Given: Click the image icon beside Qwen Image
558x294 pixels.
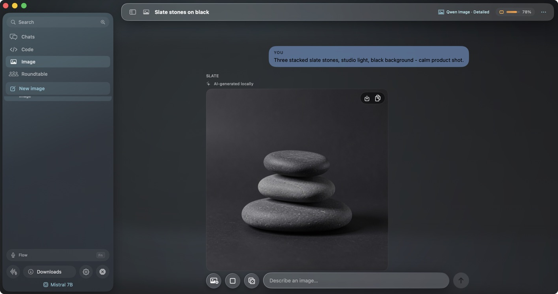Looking at the screenshot, I should [441, 12].
